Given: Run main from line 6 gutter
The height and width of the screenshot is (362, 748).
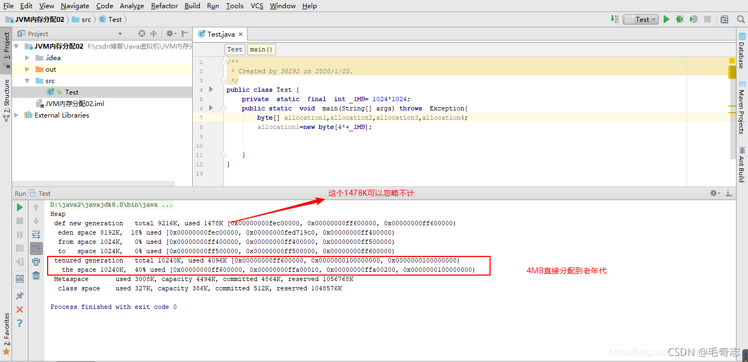Looking at the screenshot, I should 211,108.
